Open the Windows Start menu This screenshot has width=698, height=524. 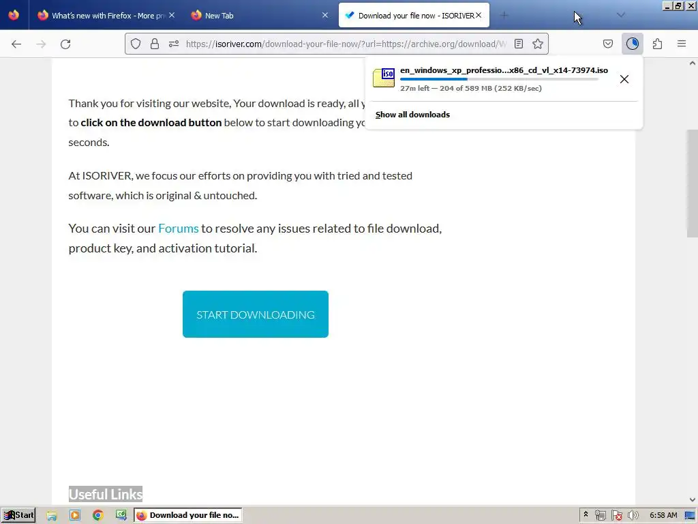coord(18,515)
